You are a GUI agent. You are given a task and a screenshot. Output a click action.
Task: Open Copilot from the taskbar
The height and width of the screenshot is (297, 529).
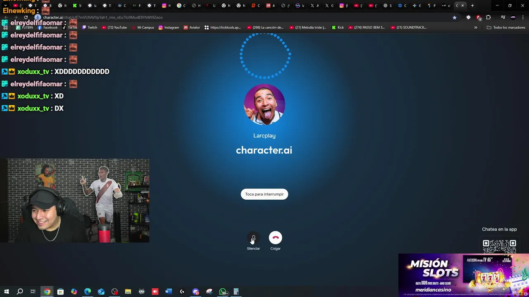coord(74,292)
